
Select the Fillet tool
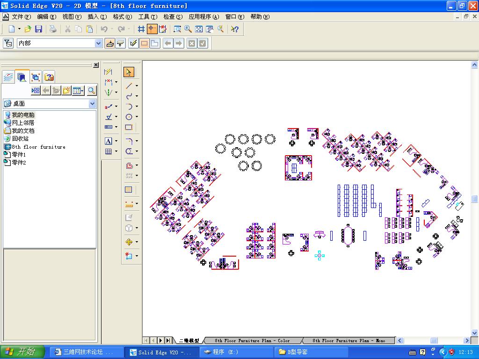[129, 141]
